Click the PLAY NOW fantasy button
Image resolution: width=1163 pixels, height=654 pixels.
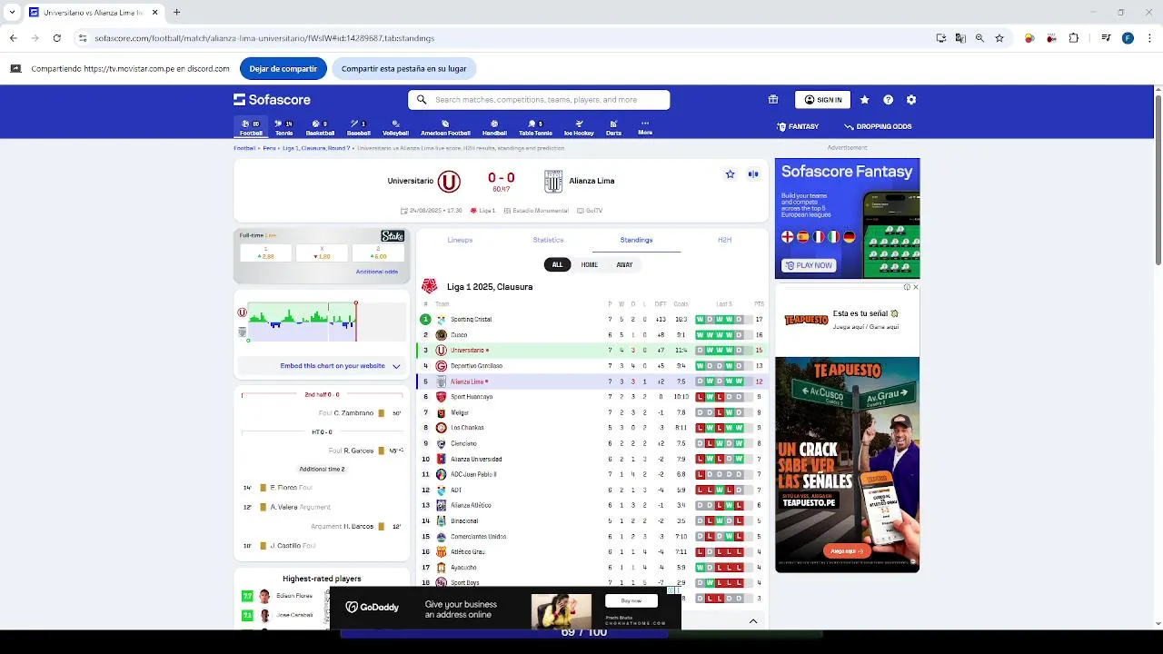(x=809, y=265)
